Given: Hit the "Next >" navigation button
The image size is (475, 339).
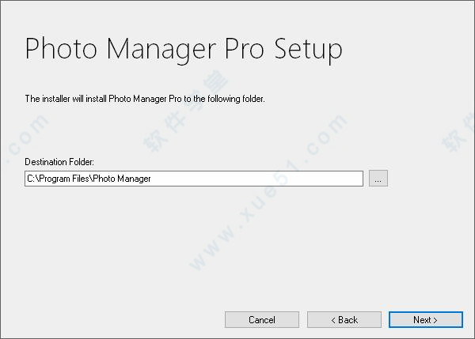Looking at the screenshot, I should coord(425,320).
